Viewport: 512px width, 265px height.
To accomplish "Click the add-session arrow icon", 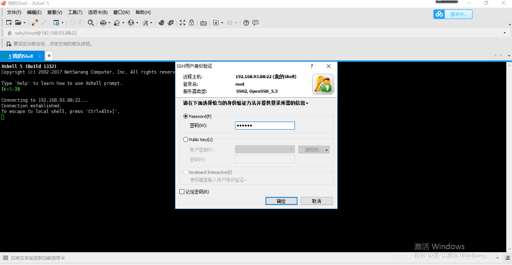I will point(9,44).
